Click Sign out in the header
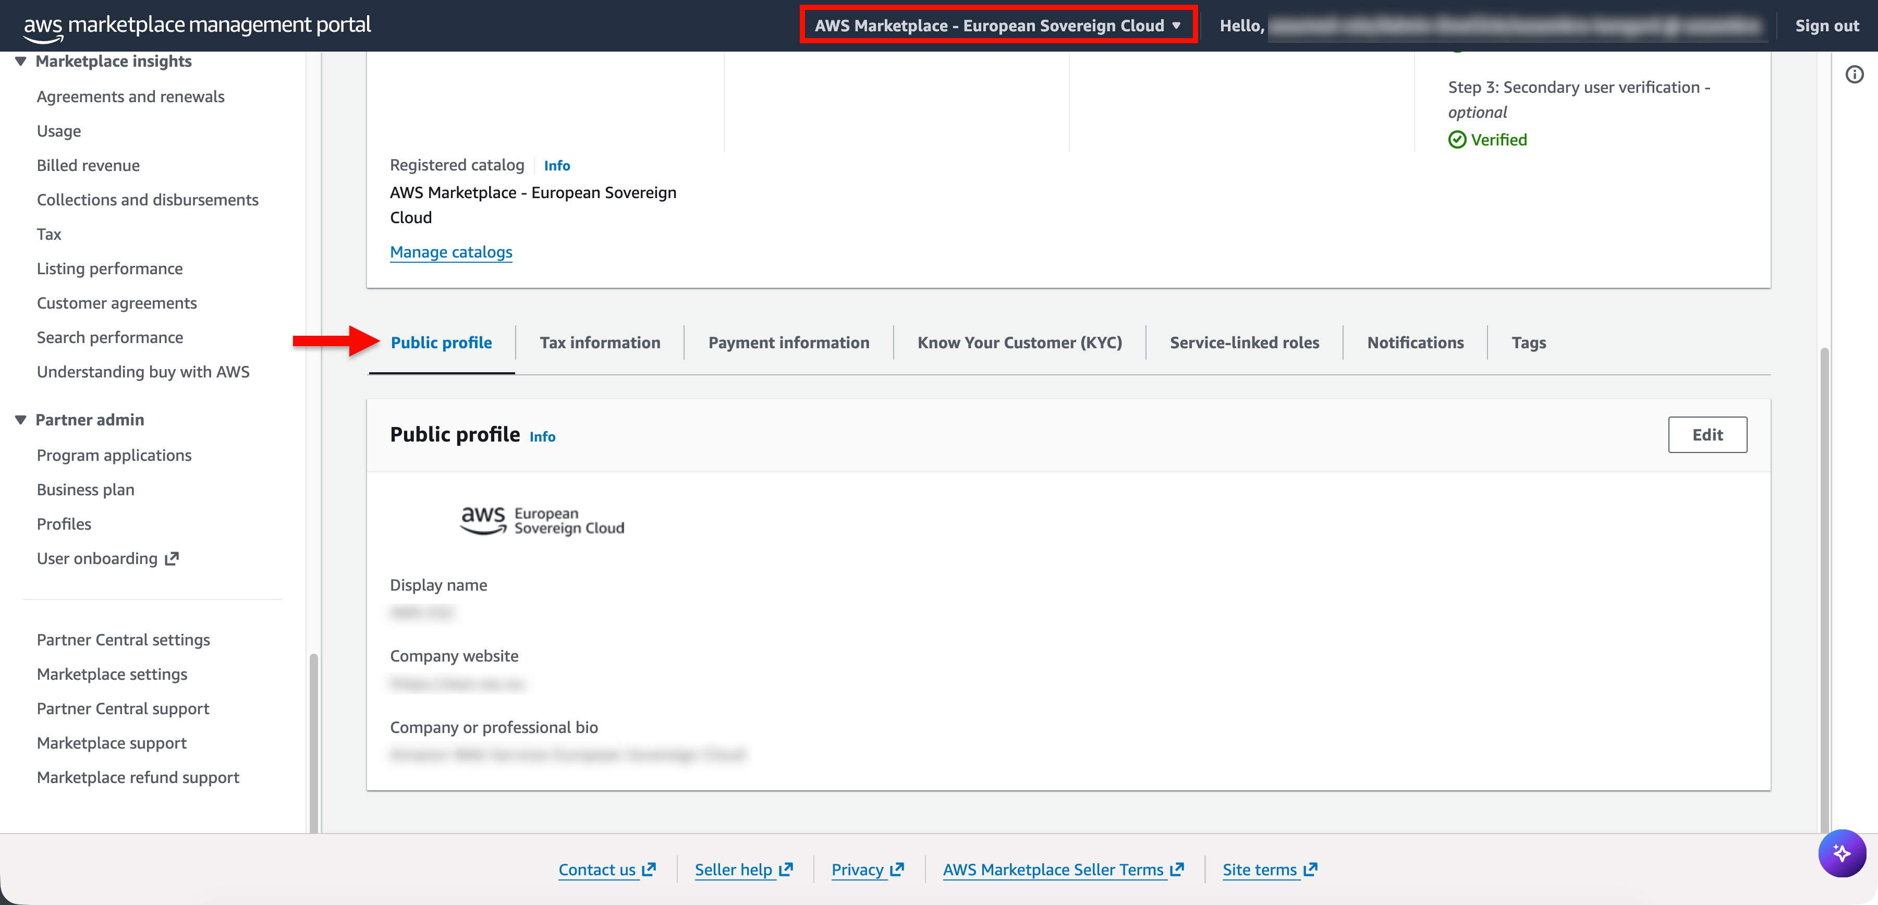The image size is (1878, 905). [1827, 26]
